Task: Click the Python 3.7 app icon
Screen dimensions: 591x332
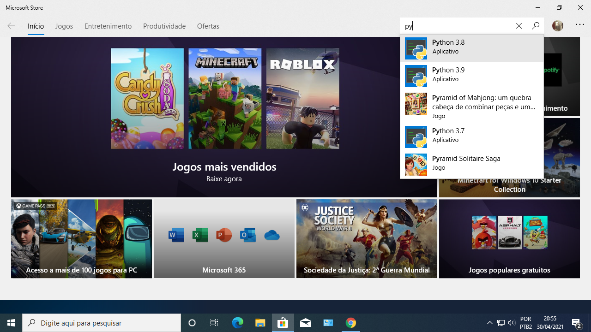Action: point(416,137)
